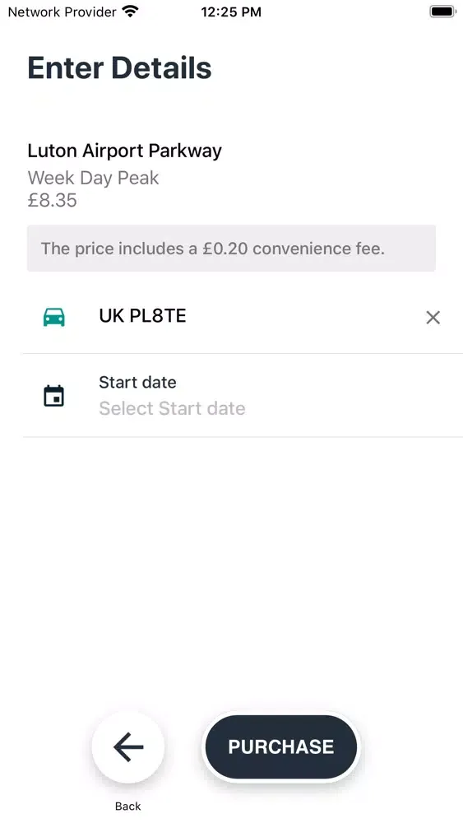
Task: Tap the Select Start date placeholder text
Action: coord(172,408)
